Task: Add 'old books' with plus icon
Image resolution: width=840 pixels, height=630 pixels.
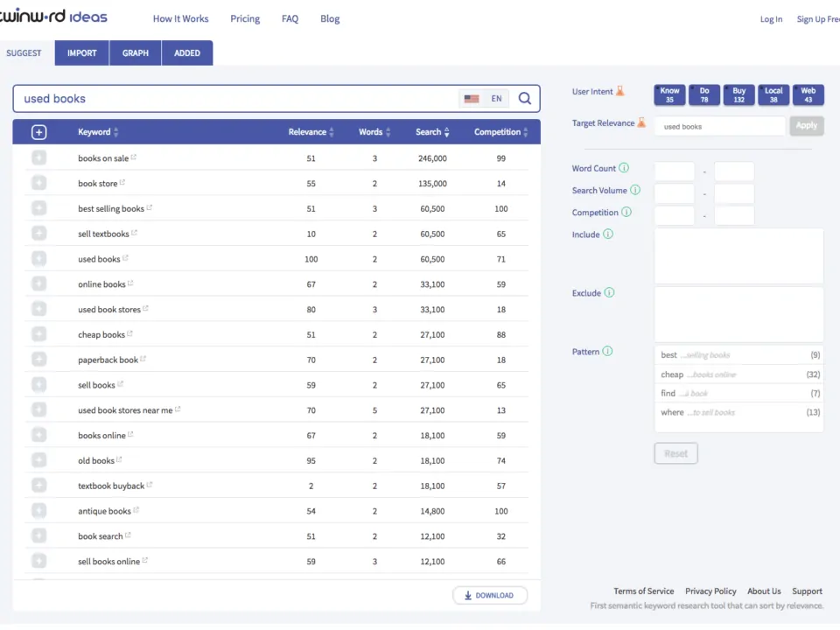Action: coord(38,460)
